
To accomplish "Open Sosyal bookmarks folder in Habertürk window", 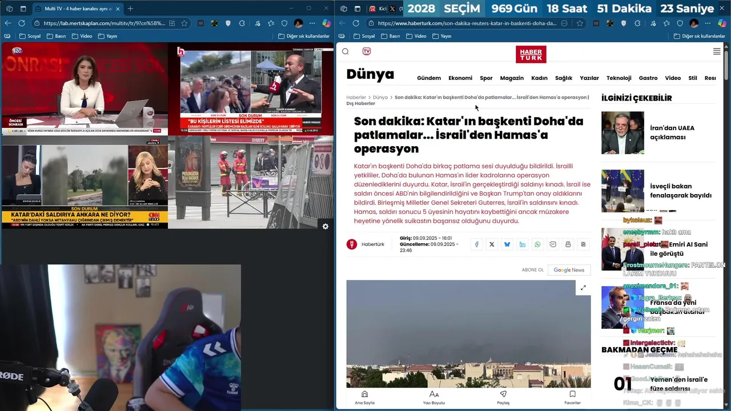I will click(364, 36).
